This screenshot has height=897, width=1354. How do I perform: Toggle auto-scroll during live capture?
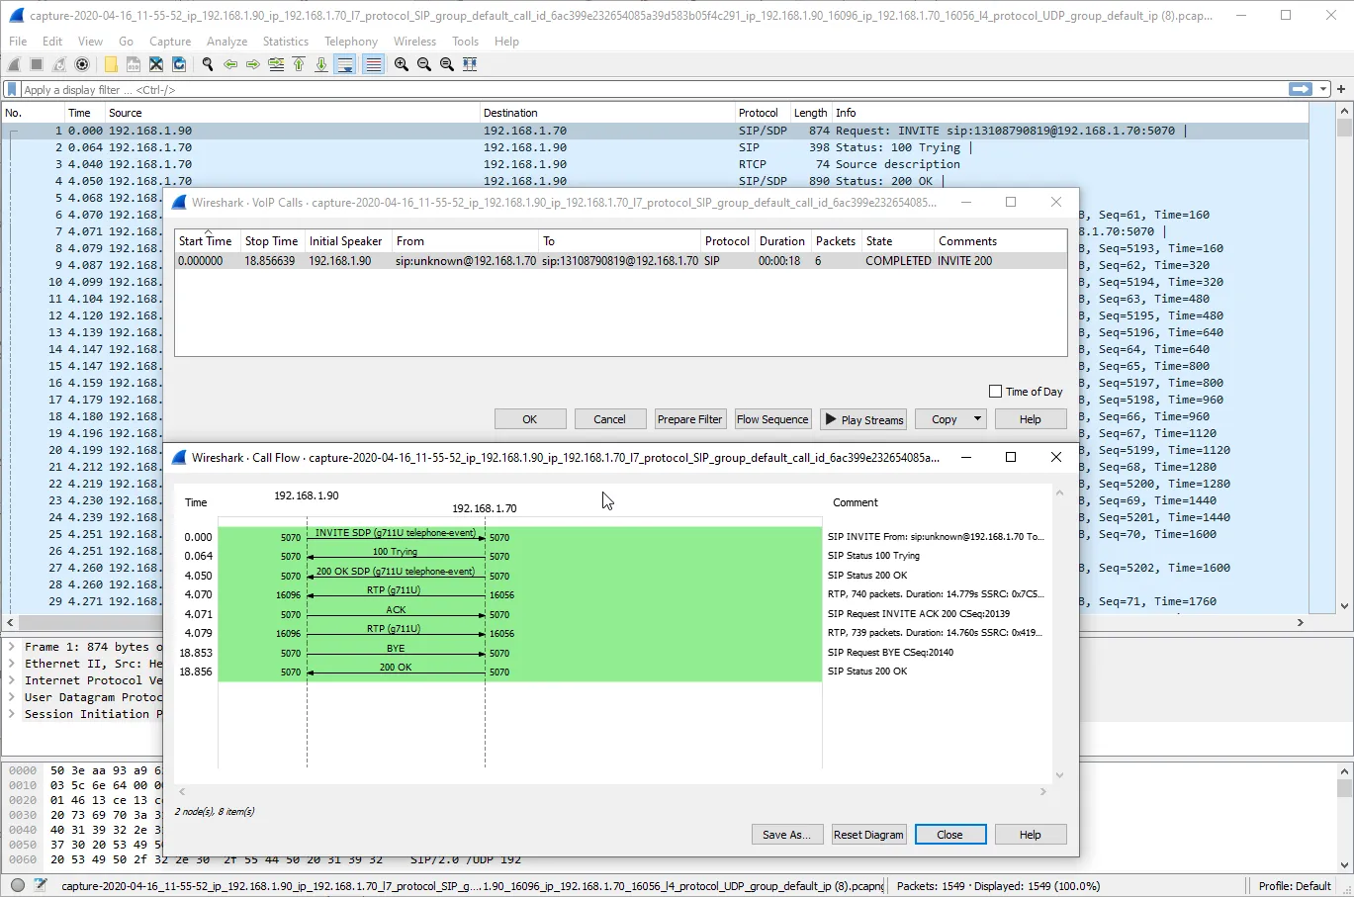click(344, 64)
